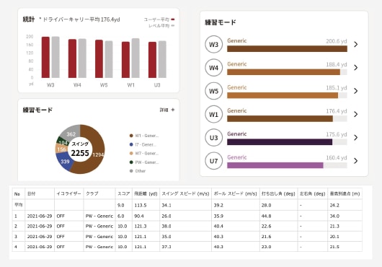The height and width of the screenshot is (267, 382).
Task: Click donut segment labeled 339
Action: click(x=65, y=162)
